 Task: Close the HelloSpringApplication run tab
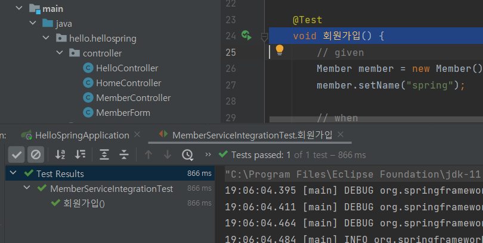pyautogui.click(x=137, y=134)
